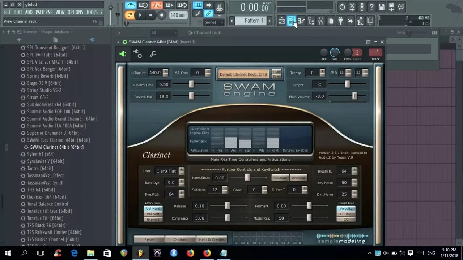This screenshot has height=260, width=463.
Task: Open File Explorer from taskbar
Action: [90, 253]
